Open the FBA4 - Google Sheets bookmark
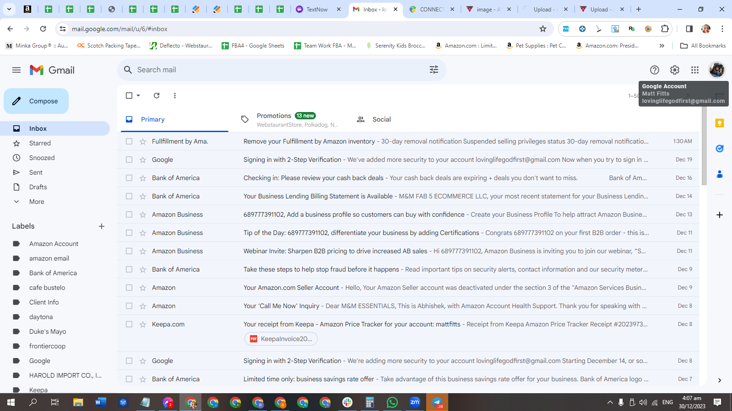The height and width of the screenshot is (411, 732). pyautogui.click(x=253, y=46)
